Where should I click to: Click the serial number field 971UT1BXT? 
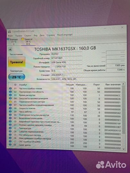[x=66, y=58]
